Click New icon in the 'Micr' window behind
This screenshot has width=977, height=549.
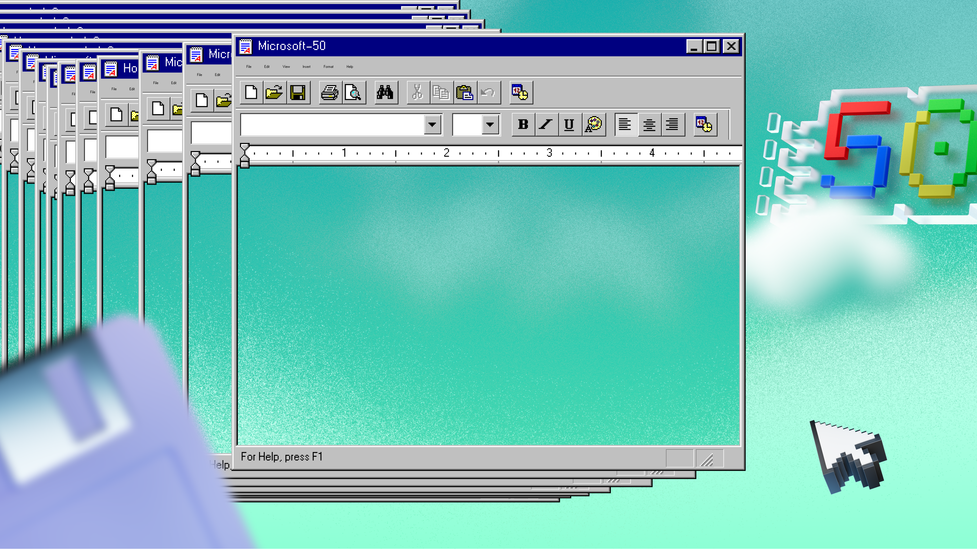(202, 100)
